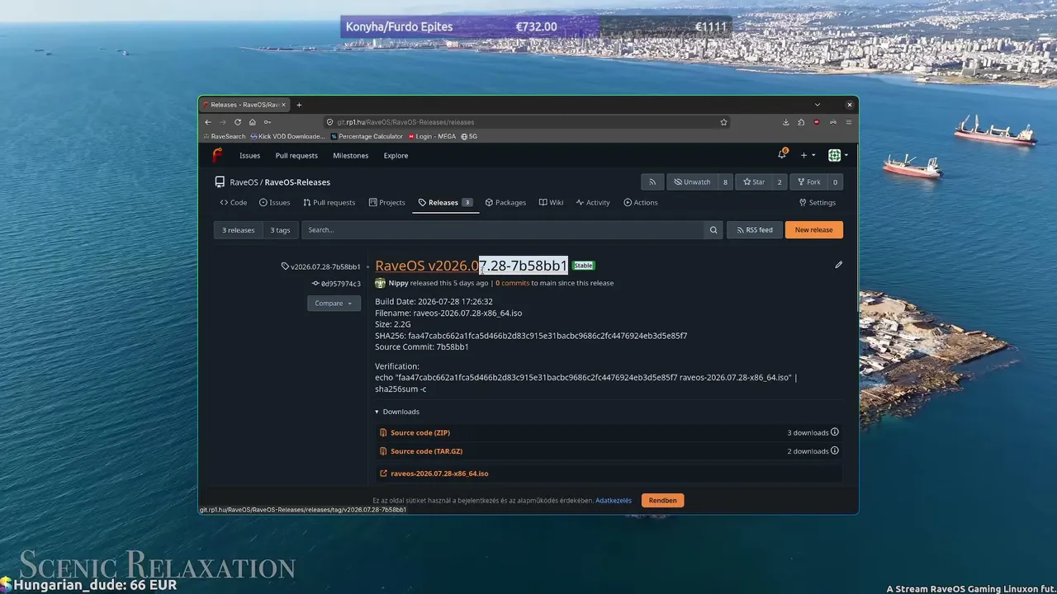Open the browser home page icon

pos(253,122)
